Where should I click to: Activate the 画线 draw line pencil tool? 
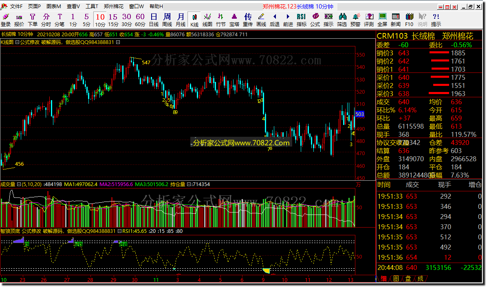click(x=261, y=20)
